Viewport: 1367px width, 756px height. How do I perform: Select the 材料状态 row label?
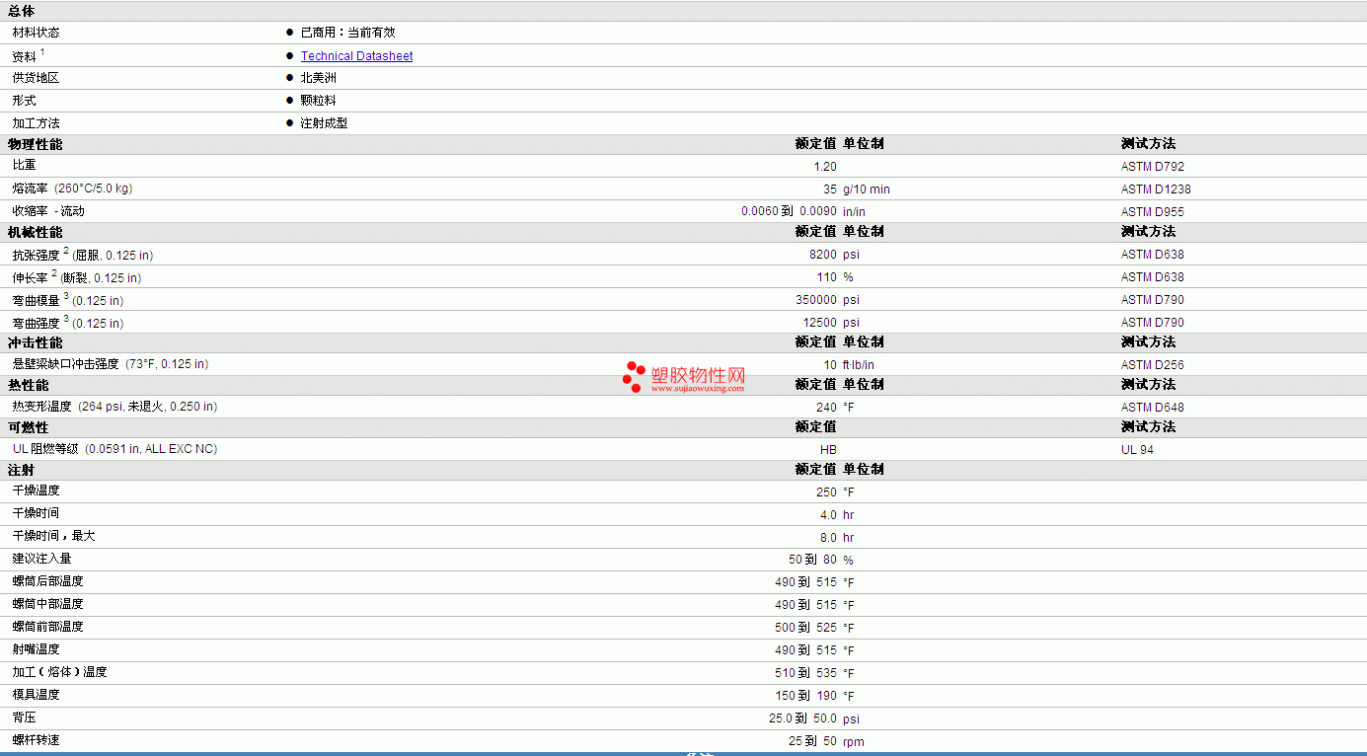[36, 33]
